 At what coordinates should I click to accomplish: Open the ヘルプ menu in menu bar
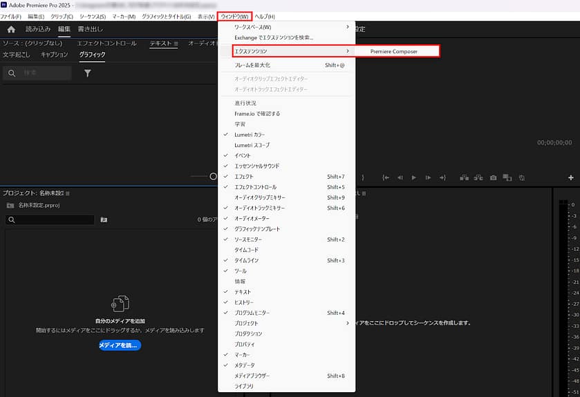tap(265, 16)
